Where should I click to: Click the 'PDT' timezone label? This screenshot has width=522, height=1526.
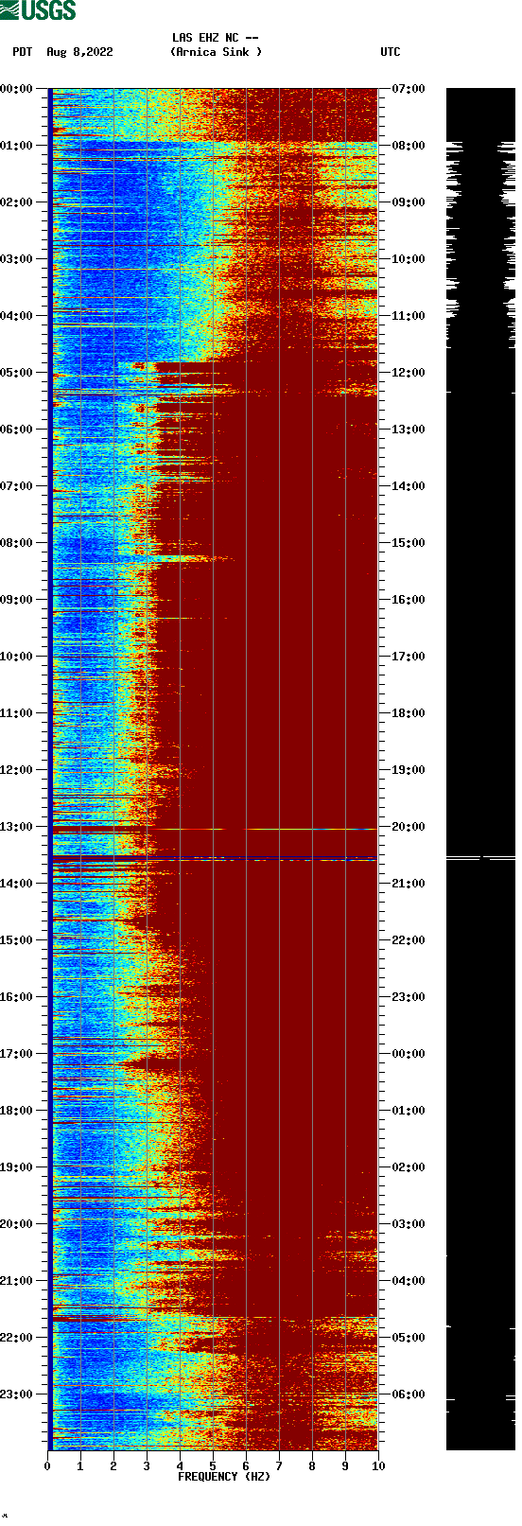point(23,52)
